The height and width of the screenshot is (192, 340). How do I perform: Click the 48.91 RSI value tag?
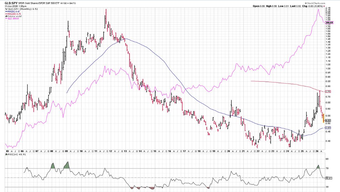(329, 178)
